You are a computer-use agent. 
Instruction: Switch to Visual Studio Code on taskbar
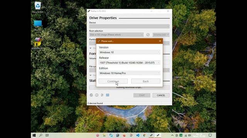pyautogui.click(x=138, y=135)
